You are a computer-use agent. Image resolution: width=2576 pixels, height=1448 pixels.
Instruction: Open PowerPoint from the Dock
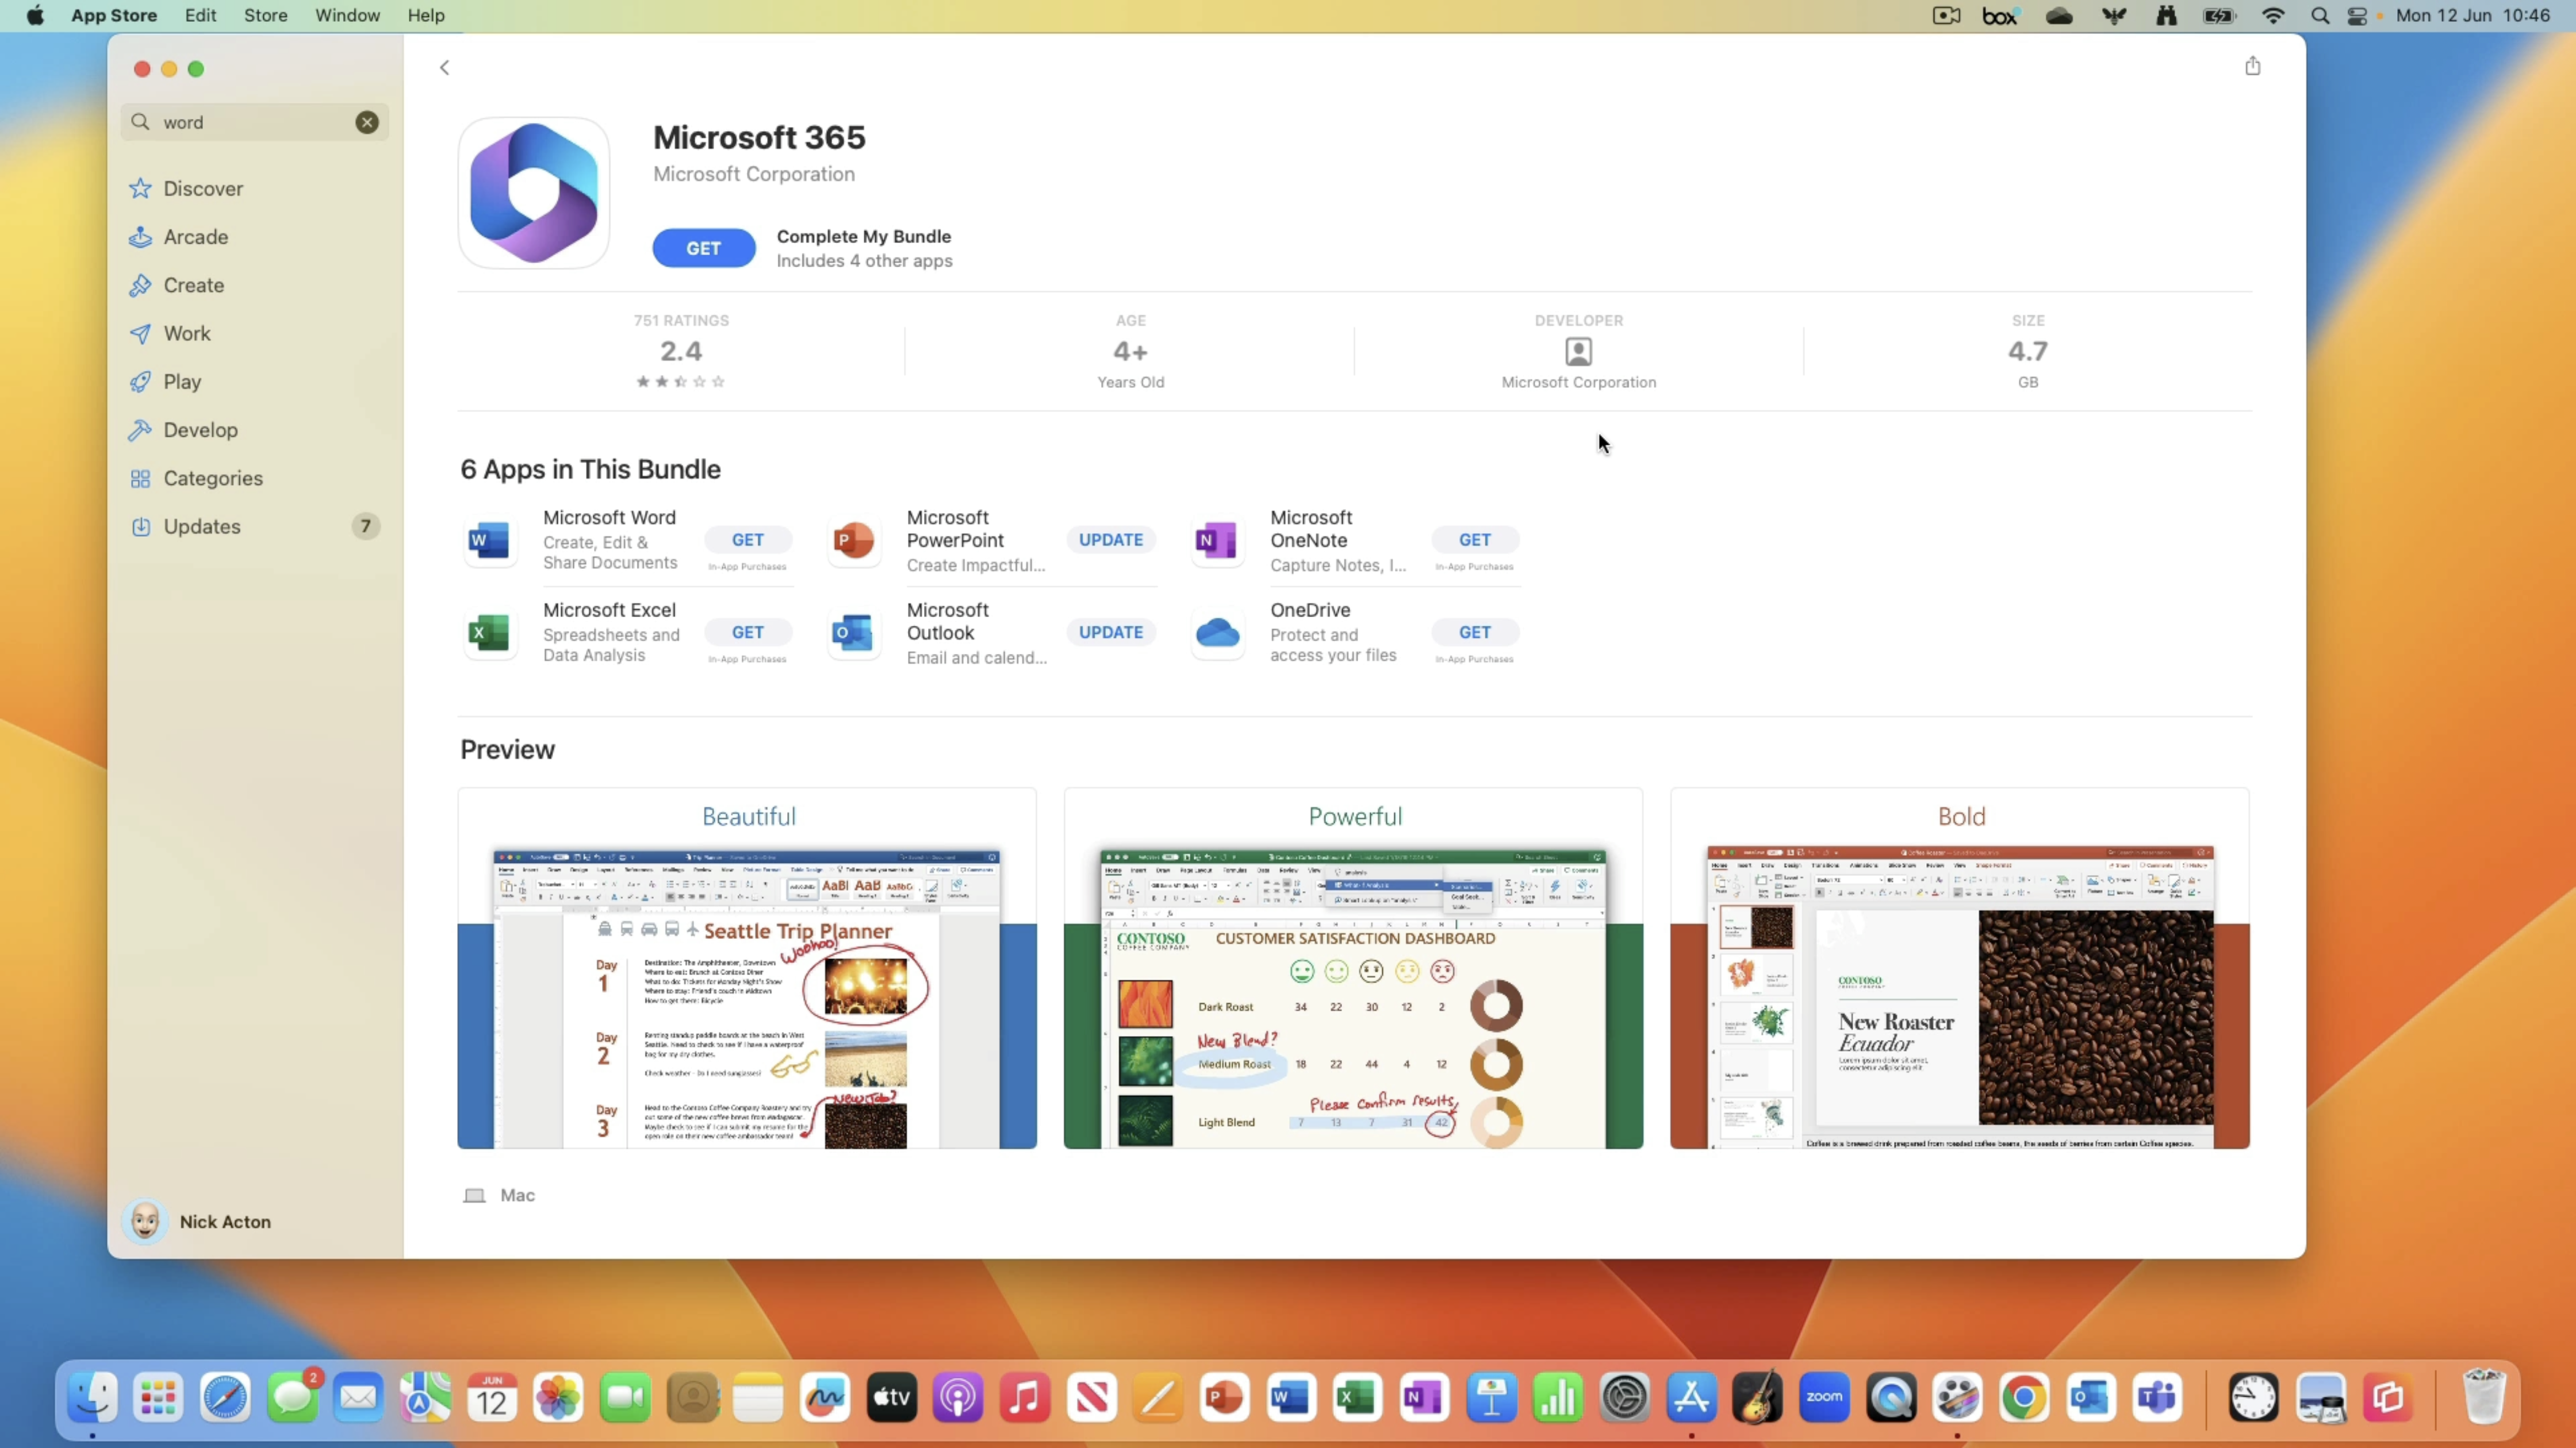pyautogui.click(x=1224, y=1397)
